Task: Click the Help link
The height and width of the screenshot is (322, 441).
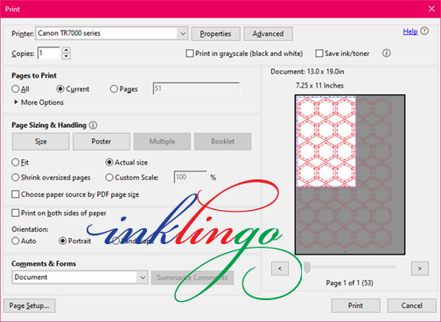Action: point(410,31)
